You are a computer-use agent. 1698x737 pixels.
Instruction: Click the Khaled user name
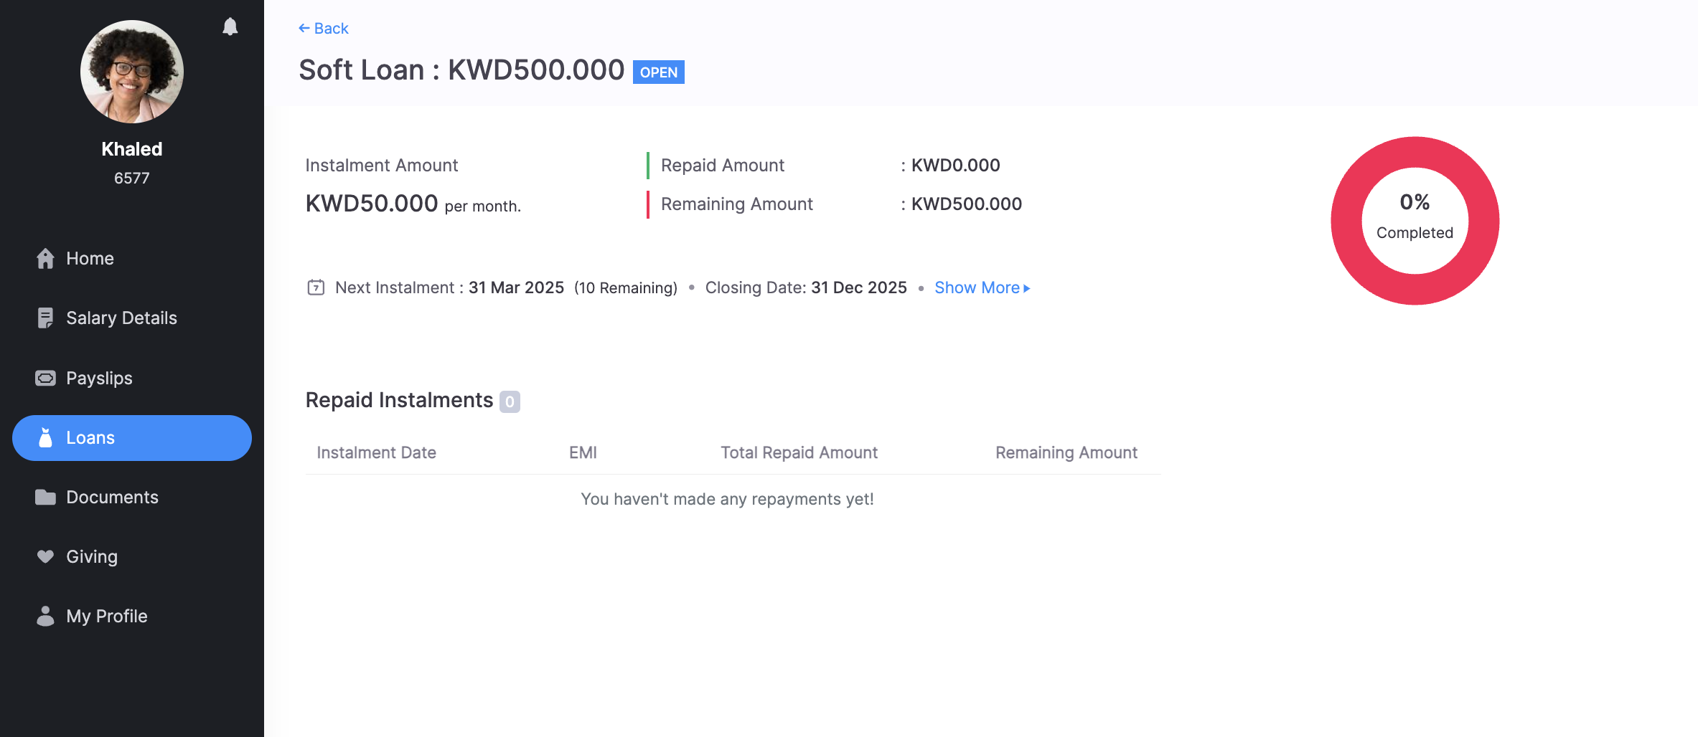coord(132,148)
